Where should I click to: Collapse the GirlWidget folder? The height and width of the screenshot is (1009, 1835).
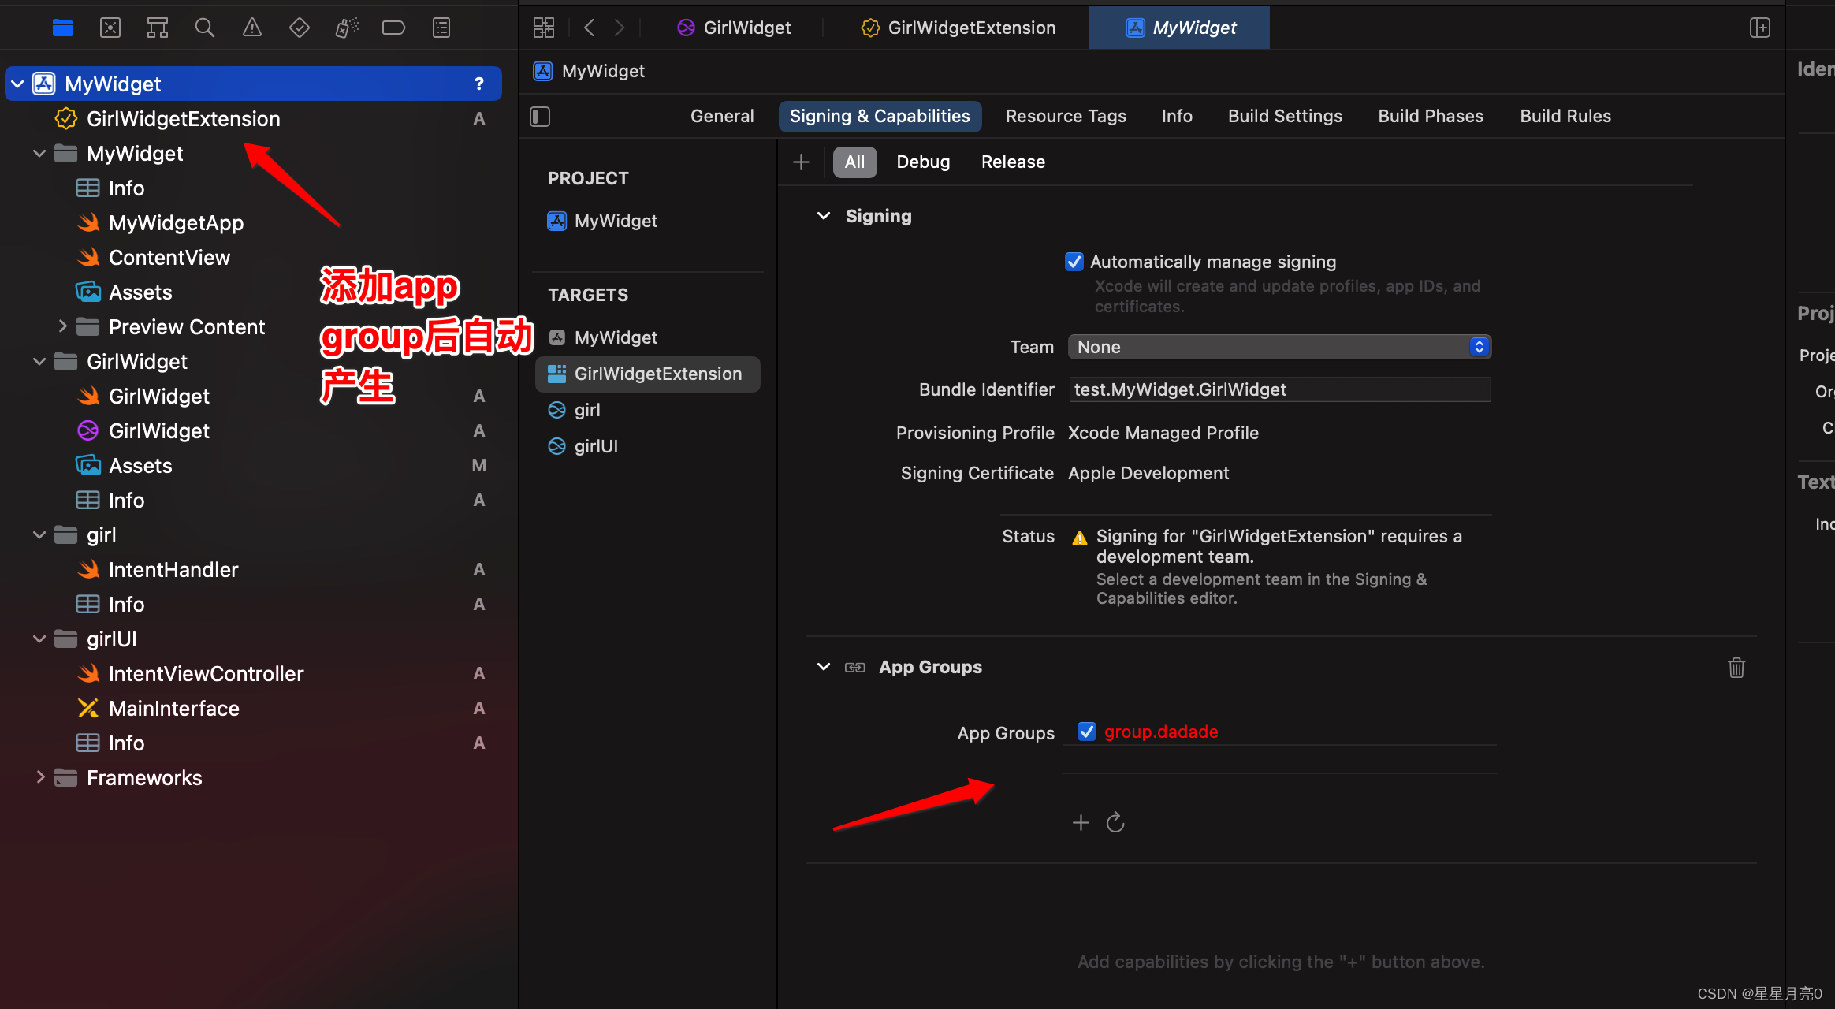click(39, 362)
